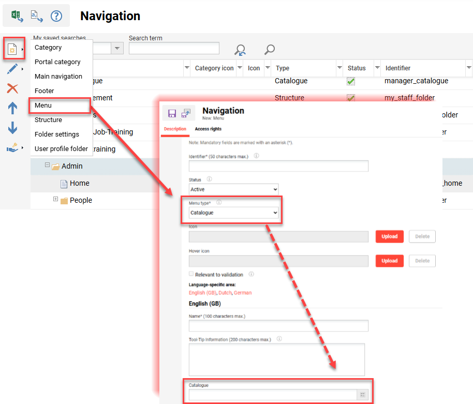The height and width of the screenshot is (404, 473).
Task: Open the help icon
Action: [56, 15]
